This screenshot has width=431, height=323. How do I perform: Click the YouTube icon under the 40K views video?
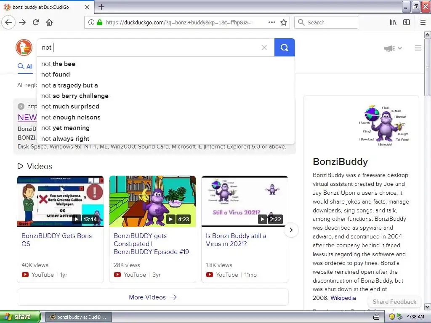(x=25, y=275)
